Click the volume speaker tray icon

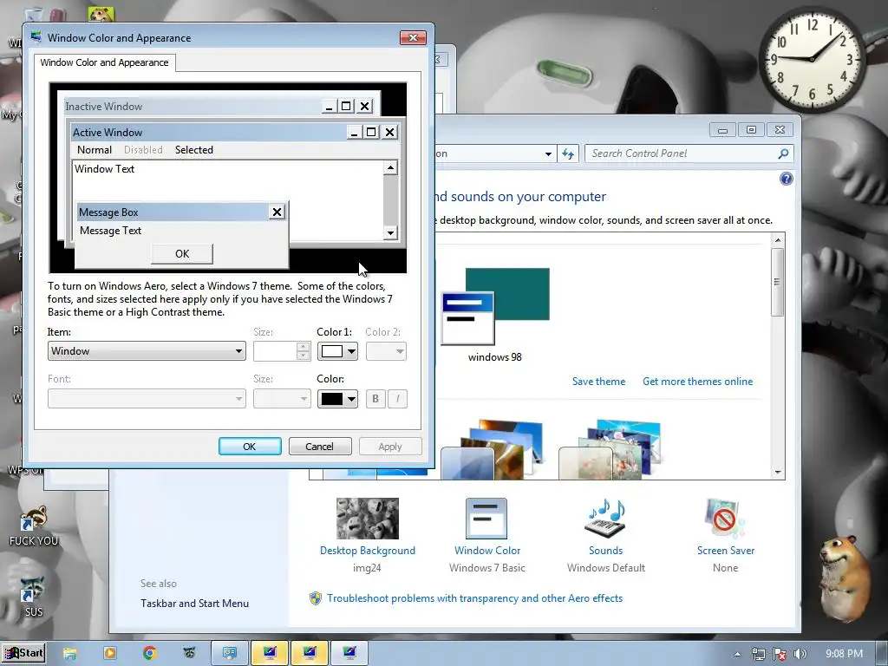click(x=800, y=654)
